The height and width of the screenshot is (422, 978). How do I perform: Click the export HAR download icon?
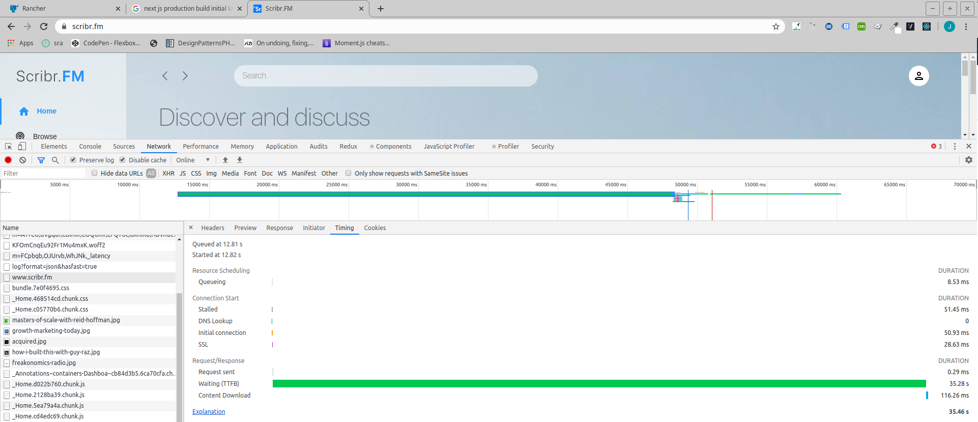coord(240,160)
